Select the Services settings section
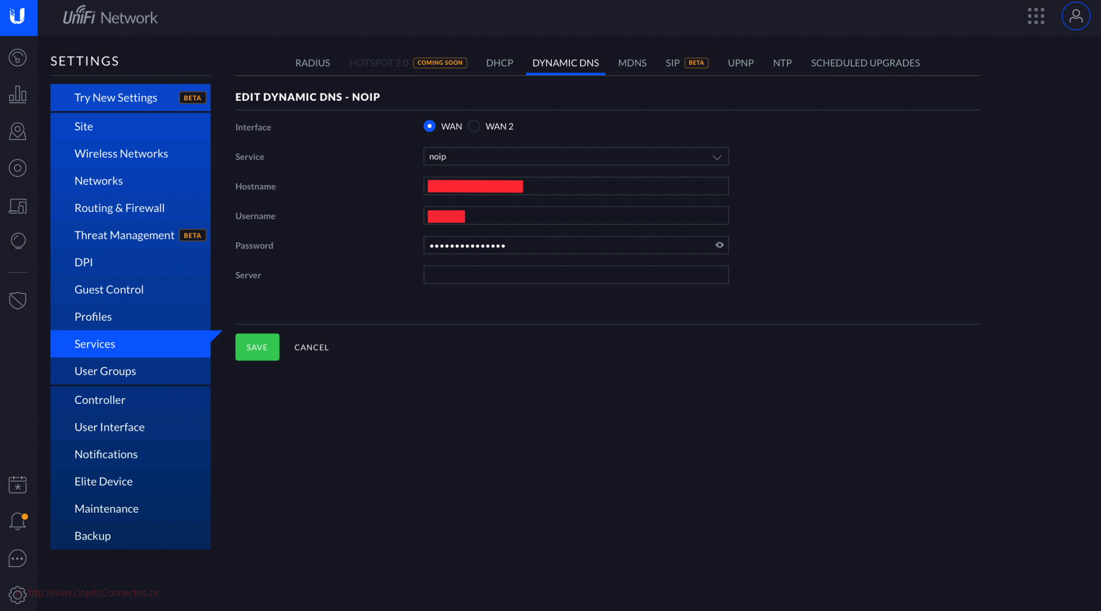 tap(130, 344)
